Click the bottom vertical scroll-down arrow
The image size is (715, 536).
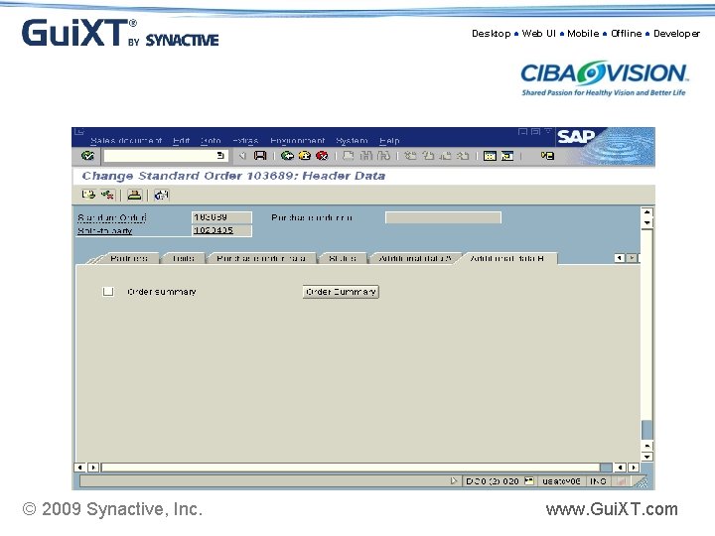click(x=646, y=457)
